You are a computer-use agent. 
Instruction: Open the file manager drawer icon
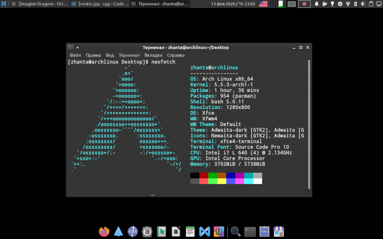264,232
